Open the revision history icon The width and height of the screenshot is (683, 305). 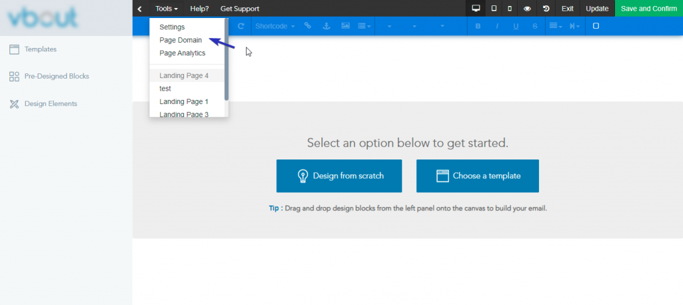point(546,9)
